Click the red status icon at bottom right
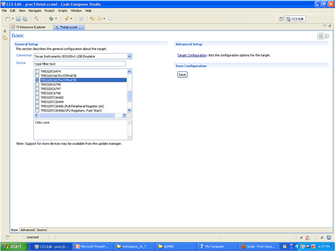The width and height of the screenshot is (335, 251). pos(308,238)
